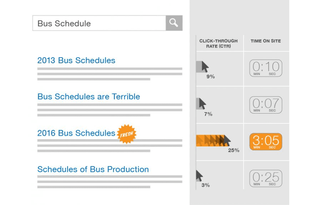The image size is (315, 205).
Task: Open the Schedules of Bus Production result
Action: 93,169
